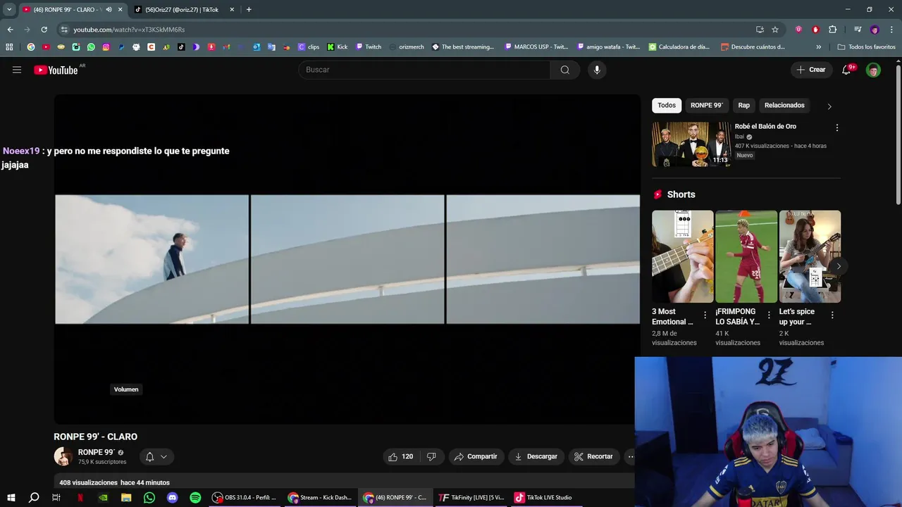902x507 pixels.
Task: Dislike the RONPE 99' video
Action: (431, 456)
